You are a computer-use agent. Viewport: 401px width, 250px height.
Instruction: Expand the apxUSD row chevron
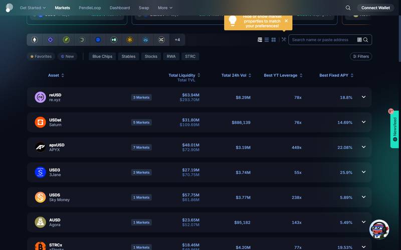point(363,147)
